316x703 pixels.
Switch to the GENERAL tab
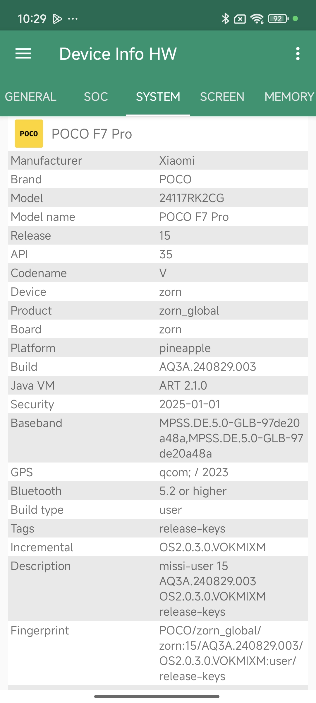click(x=31, y=97)
